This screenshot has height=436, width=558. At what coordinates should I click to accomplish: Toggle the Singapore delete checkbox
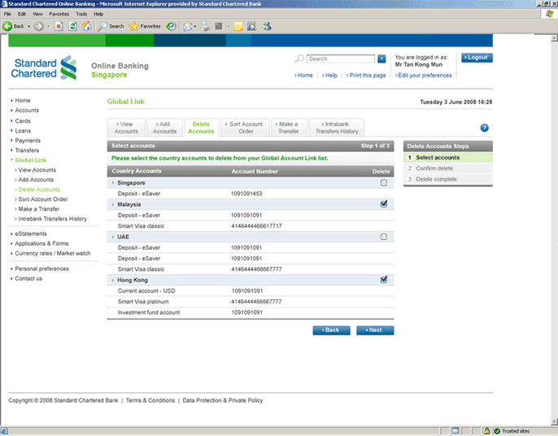pyautogui.click(x=384, y=182)
